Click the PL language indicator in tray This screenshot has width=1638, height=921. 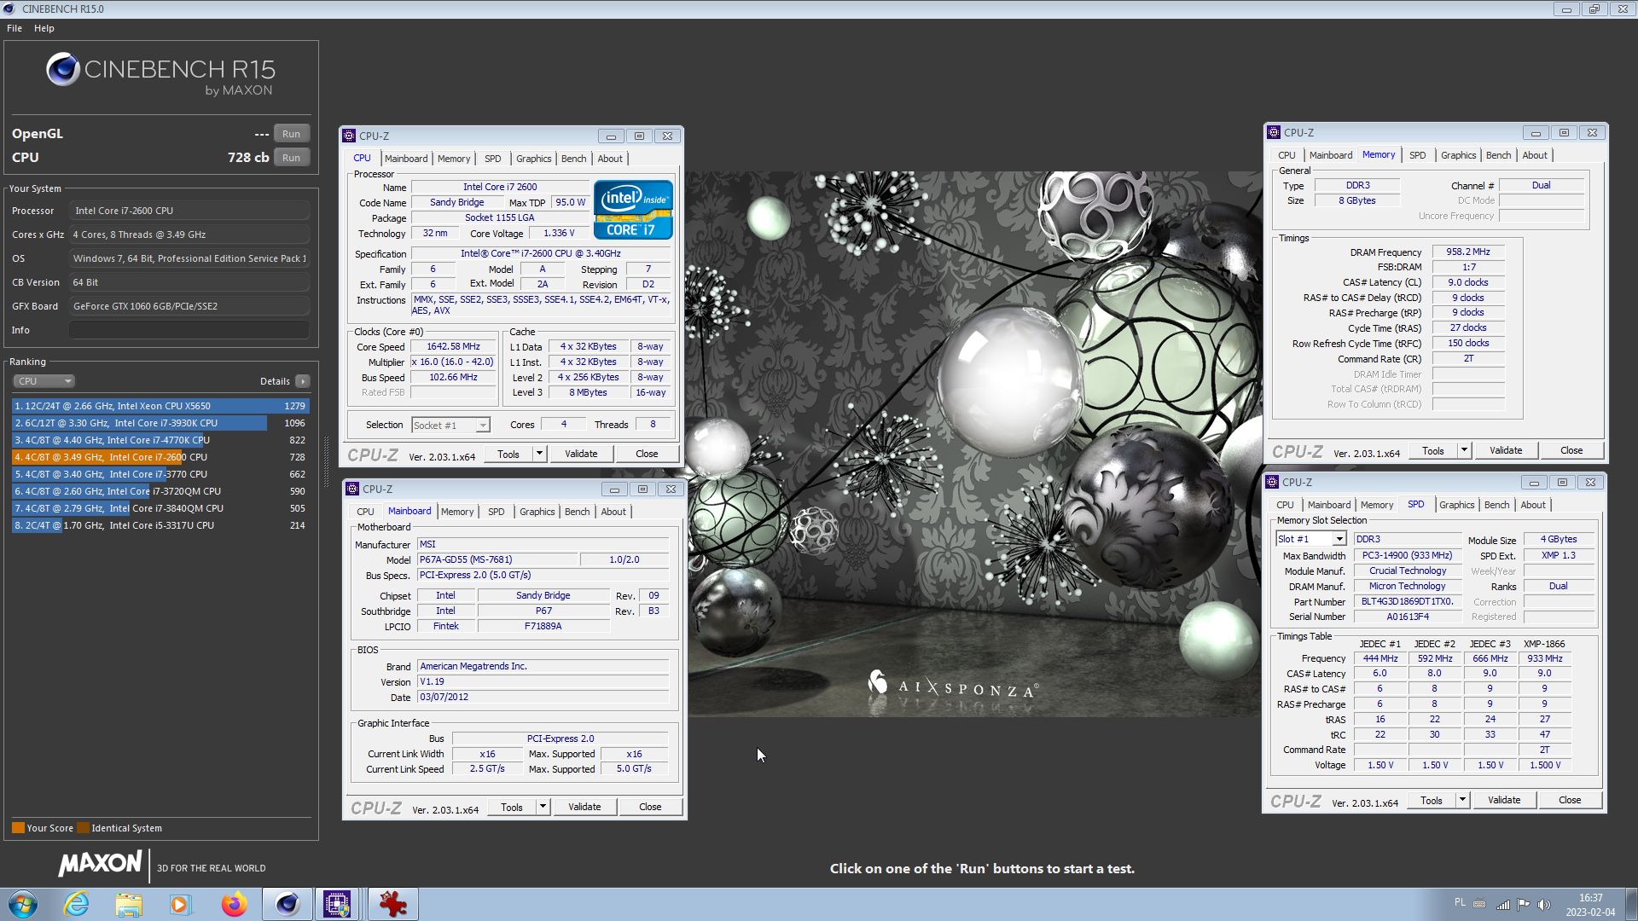pyautogui.click(x=1460, y=902)
